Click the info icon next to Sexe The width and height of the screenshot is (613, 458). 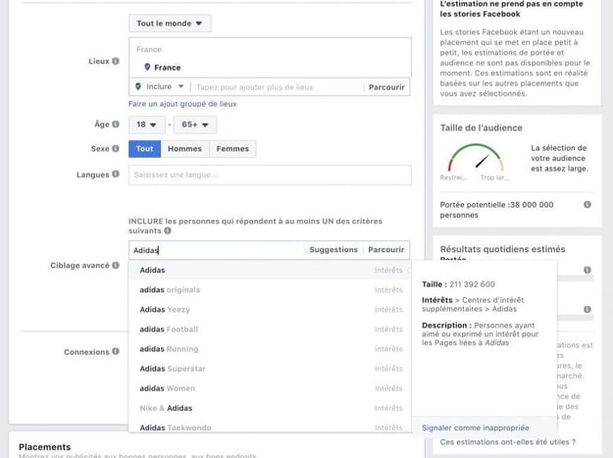pos(116,148)
